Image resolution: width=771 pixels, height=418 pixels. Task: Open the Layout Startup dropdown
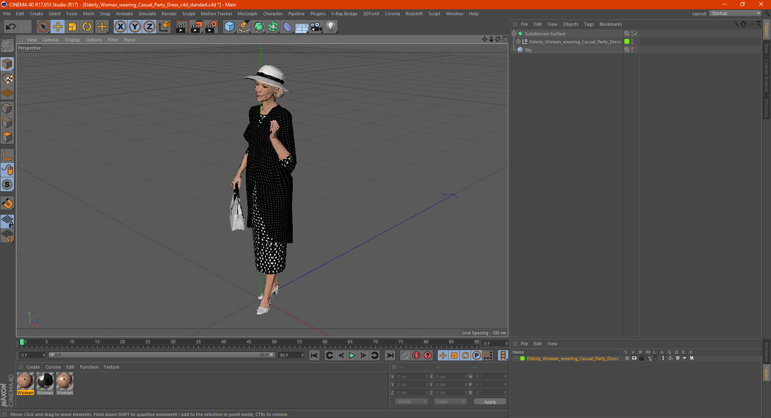(735, 13)
